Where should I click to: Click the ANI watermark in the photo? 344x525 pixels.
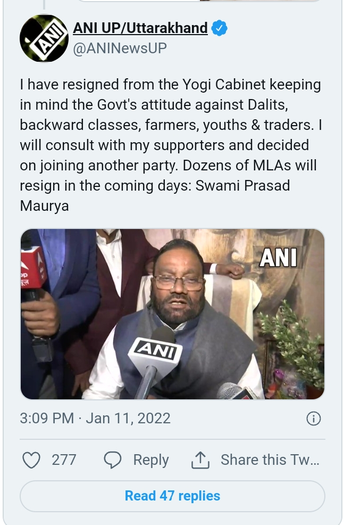pos(279,258)
